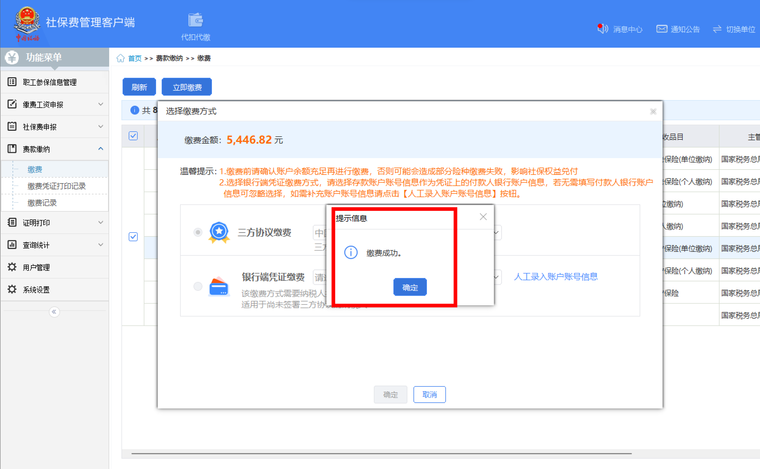Expand the 查询统计 menu chevron

[x=101, y=245]
